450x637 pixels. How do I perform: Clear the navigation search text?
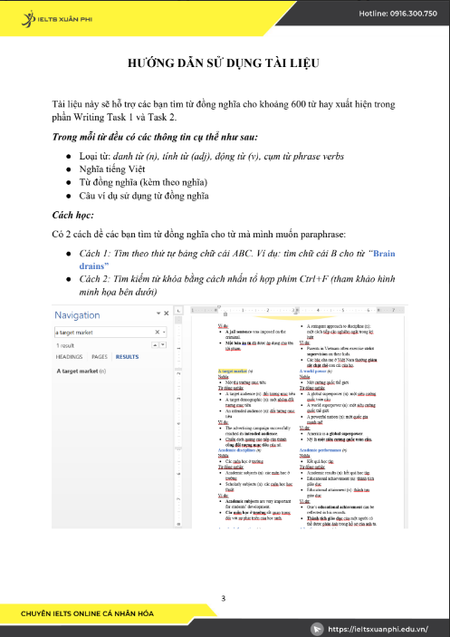157,333
